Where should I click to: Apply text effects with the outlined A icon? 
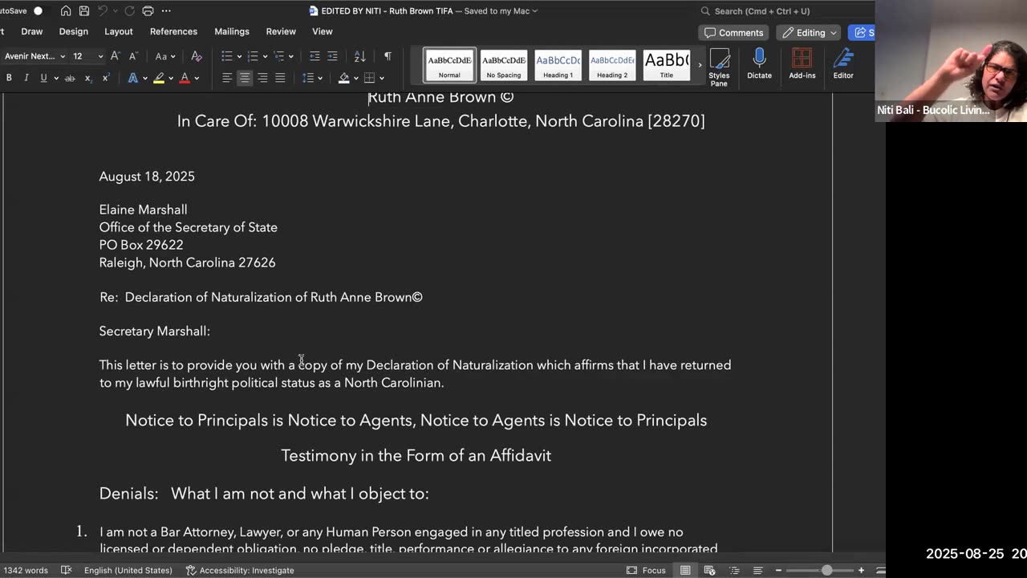tap(133, 78)
